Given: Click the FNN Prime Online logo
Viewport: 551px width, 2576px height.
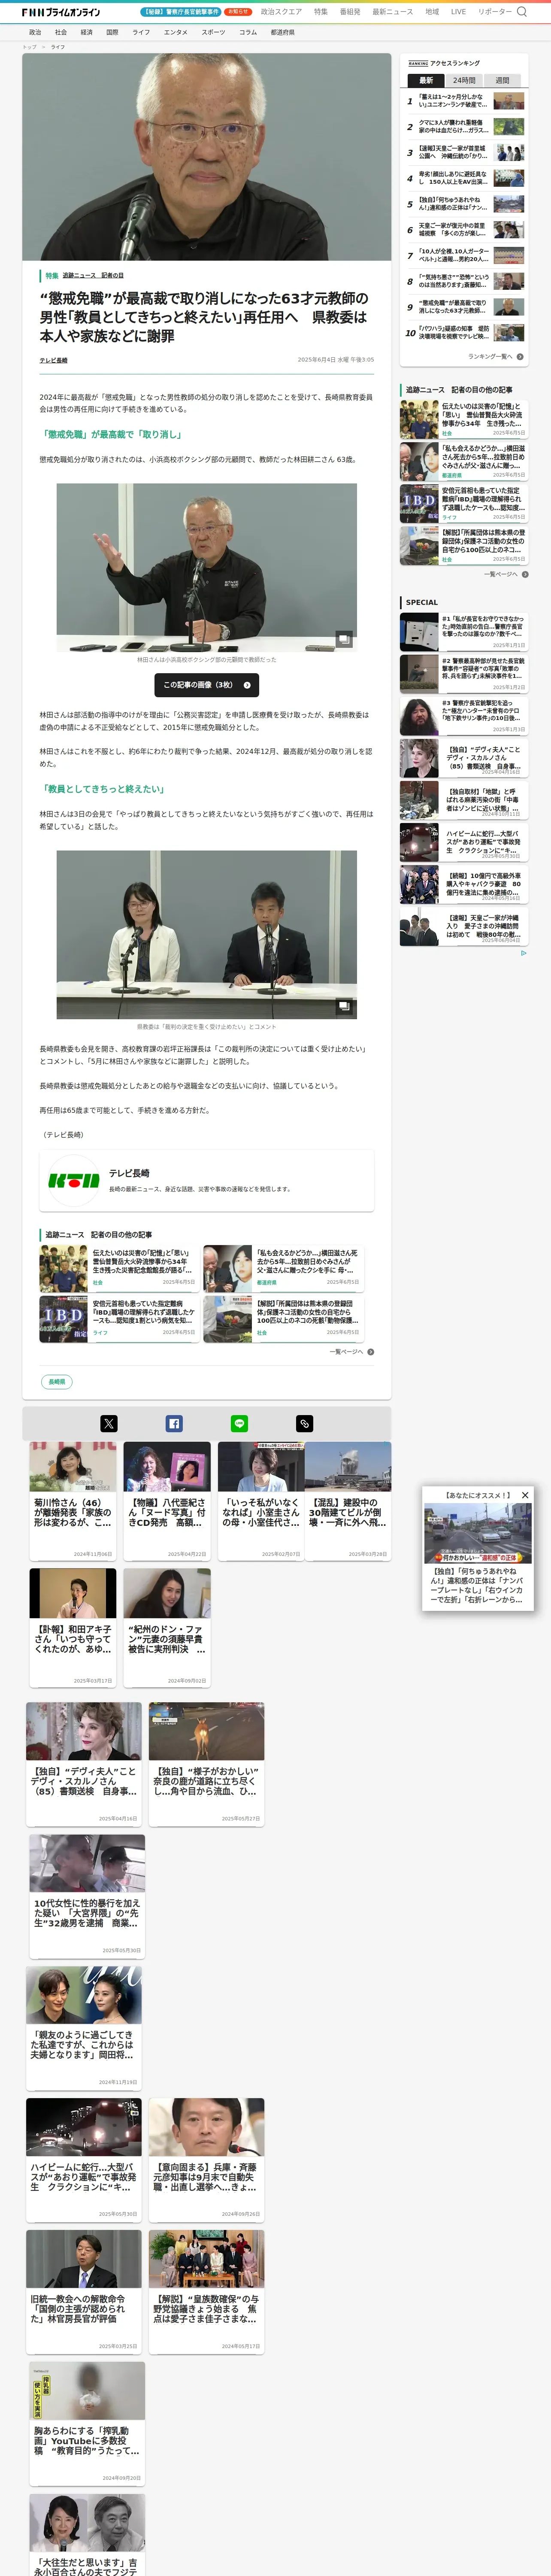Looking at the screenshot, I should pos(61,12).
